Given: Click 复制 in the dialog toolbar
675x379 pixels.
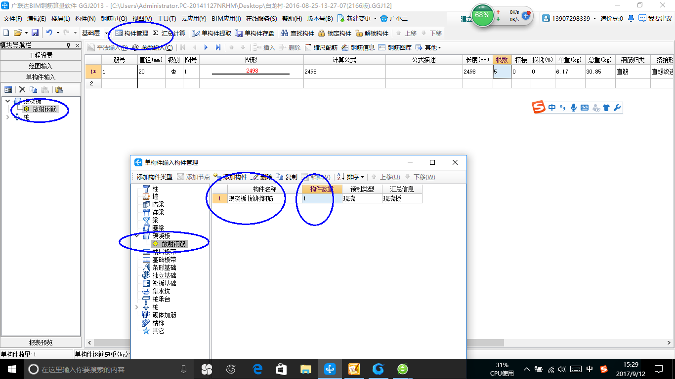Looking at the screenshot, I should [x=287, y=177].
